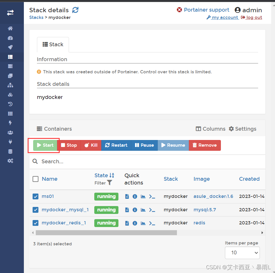Sort by the Image column header
Viewport: 275px width, 273px height.
tap(201, 179)
